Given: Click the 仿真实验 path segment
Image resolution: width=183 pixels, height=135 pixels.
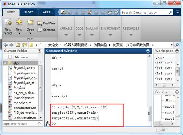Looking at the screenshot, I should 100,45.
